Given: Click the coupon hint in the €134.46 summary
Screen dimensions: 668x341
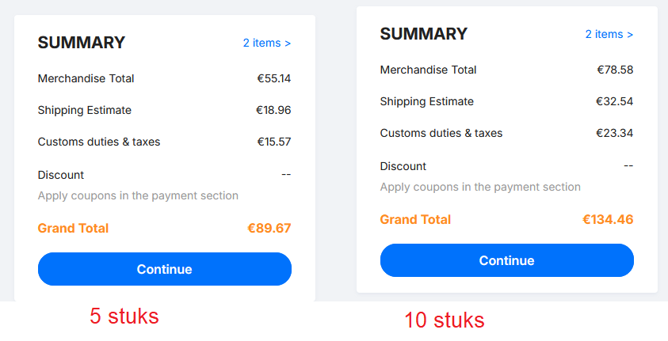Looking at the screenshot, I should click(480, 188).
